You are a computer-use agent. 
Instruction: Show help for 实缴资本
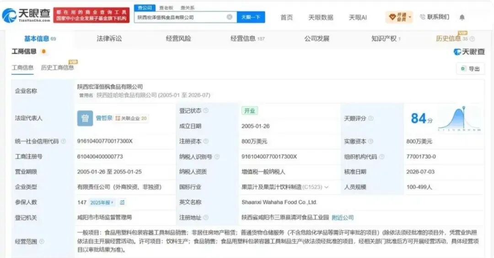370,141
